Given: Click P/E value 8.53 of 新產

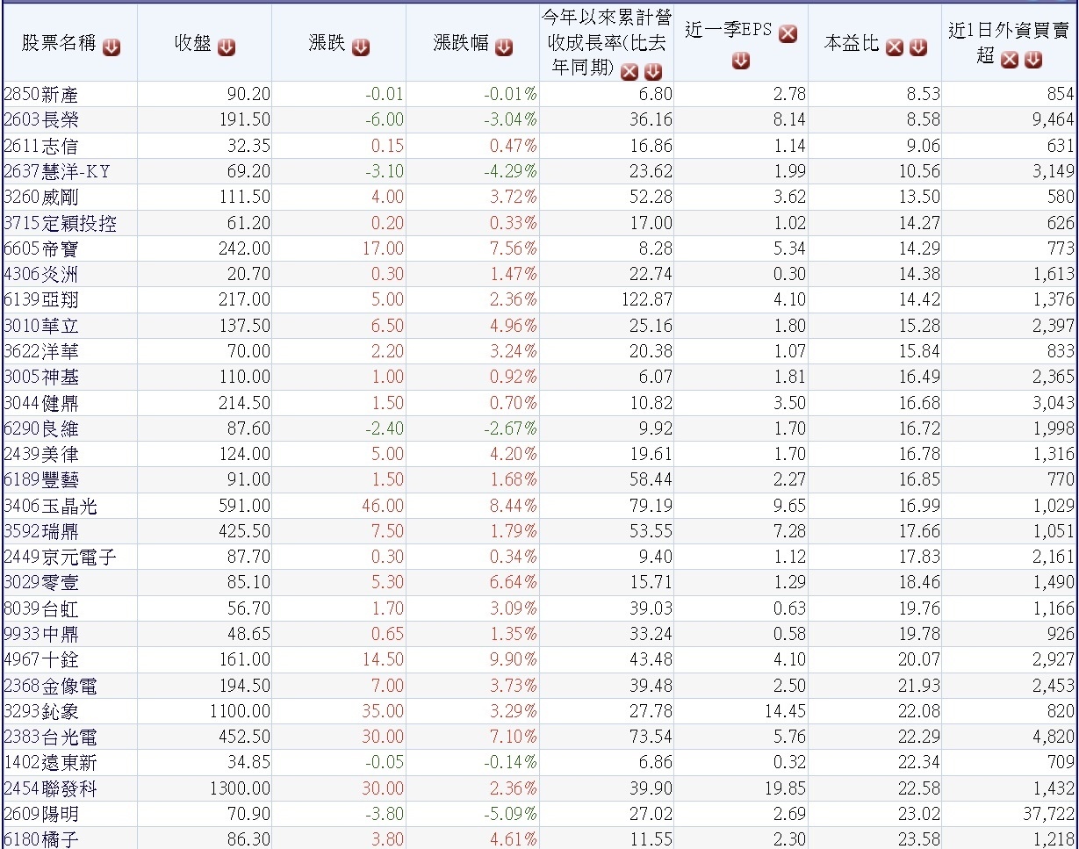Looking at the screenshot, I should (923, 95).
